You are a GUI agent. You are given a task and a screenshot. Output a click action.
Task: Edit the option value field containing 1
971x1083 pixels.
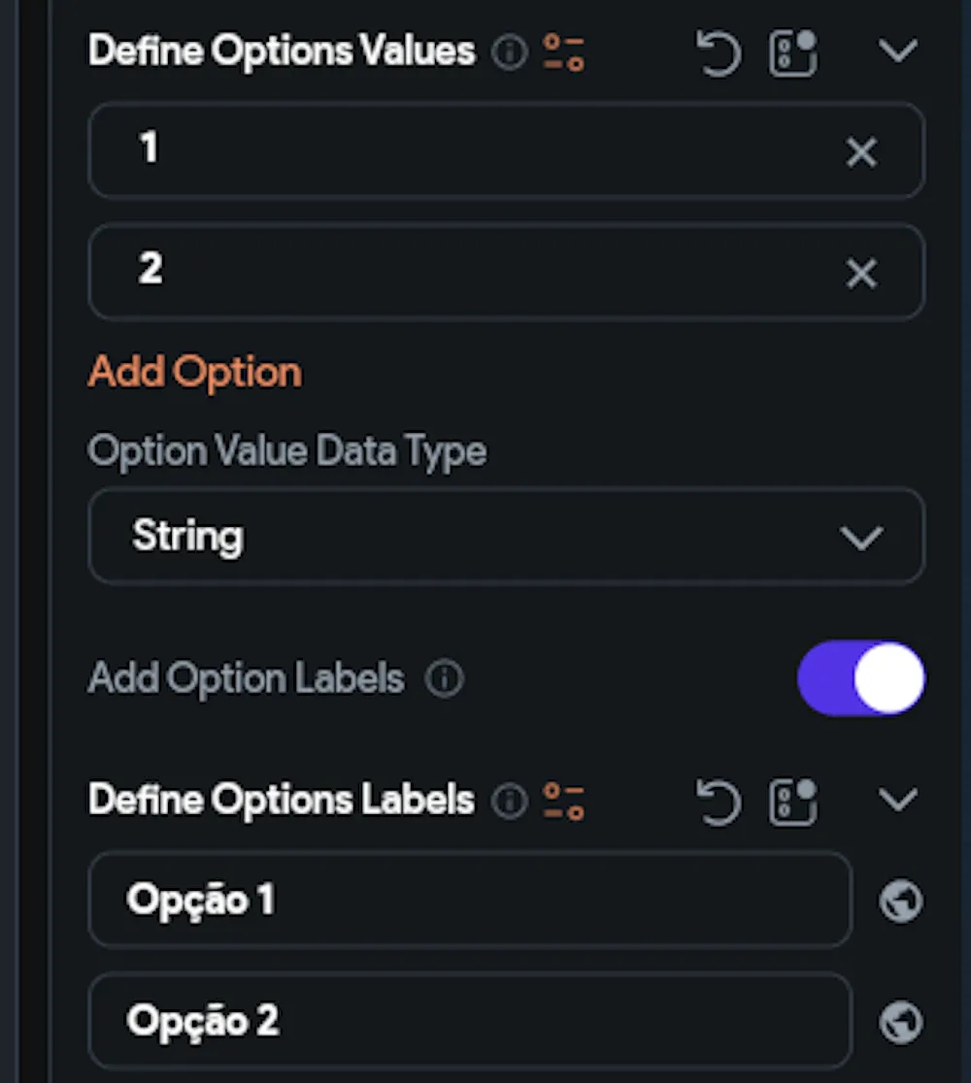(x=507, y=150)
